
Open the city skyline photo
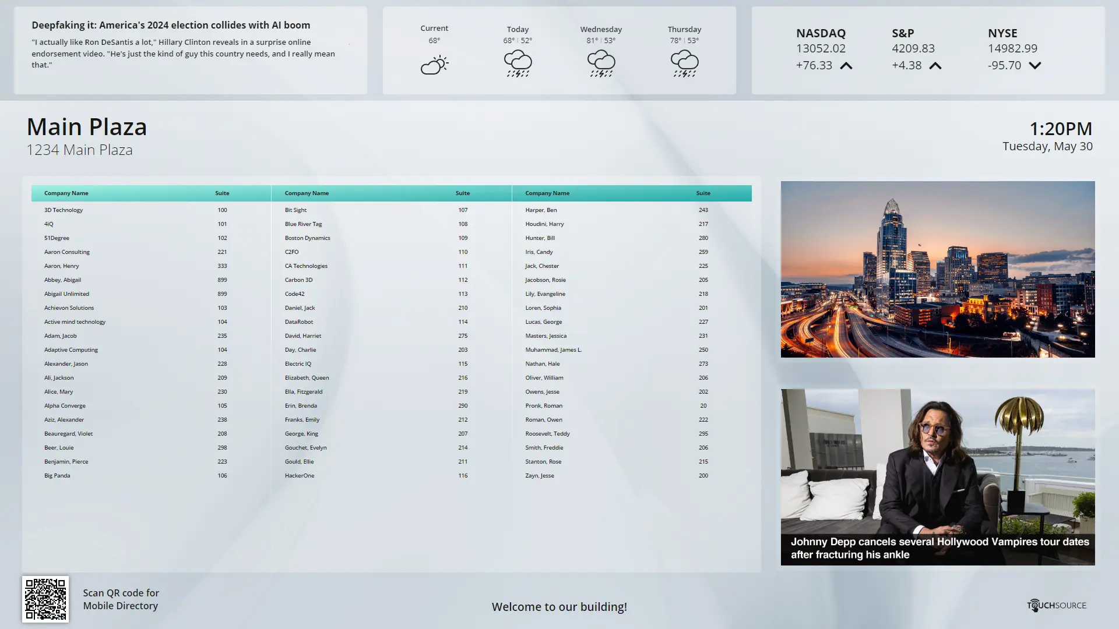pos(938,269)
